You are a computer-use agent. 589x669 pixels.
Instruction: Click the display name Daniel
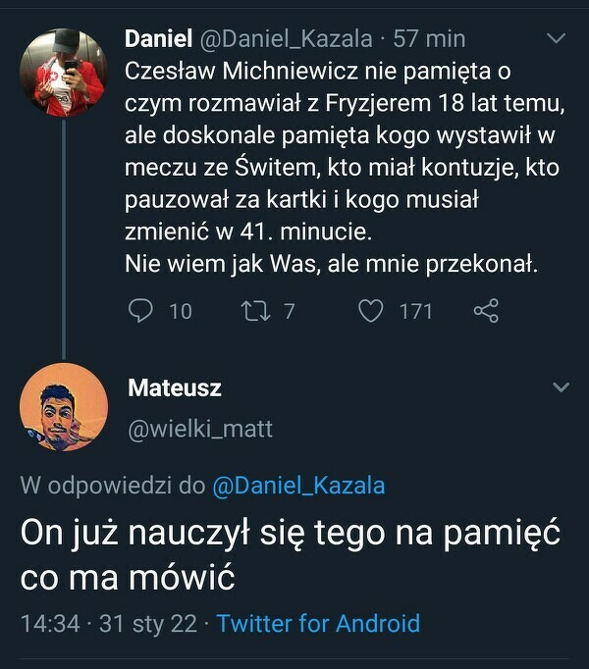click(x=158, y=39)
